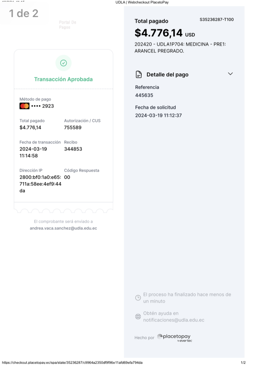Collapse the Detalle del pago chevron
This screenshot has height=367, width=255.
[x=230, y=74]
